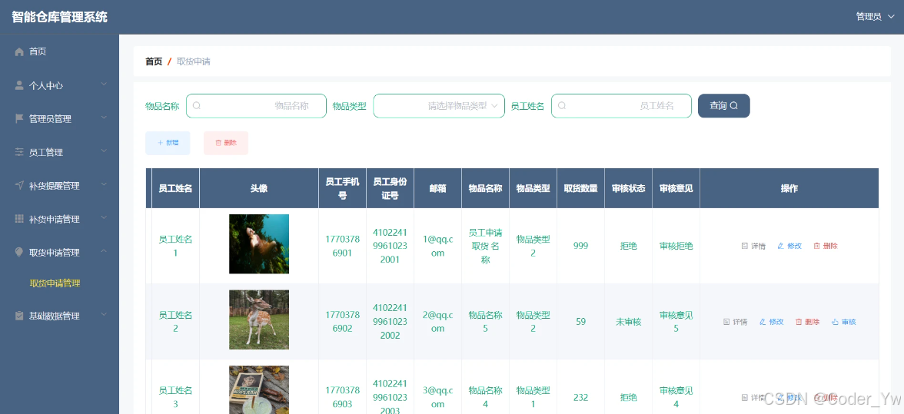Click the phone number 17703786901 cell

[x=343, y=246]
